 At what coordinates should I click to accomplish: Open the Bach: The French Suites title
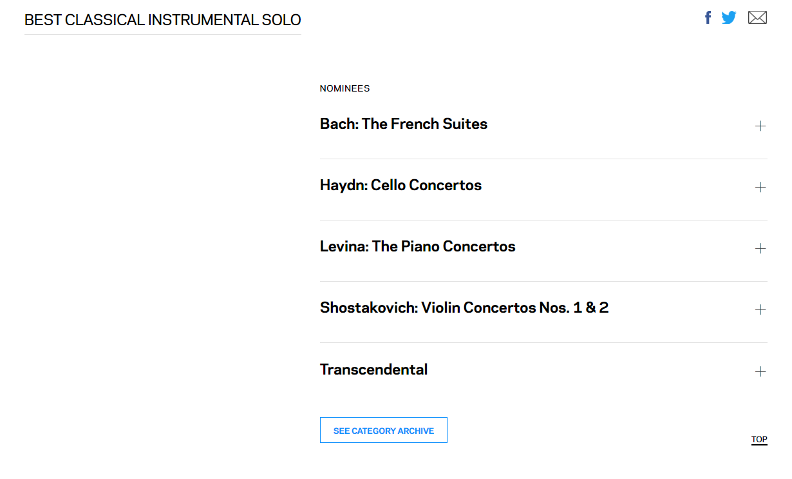[404, 124]
